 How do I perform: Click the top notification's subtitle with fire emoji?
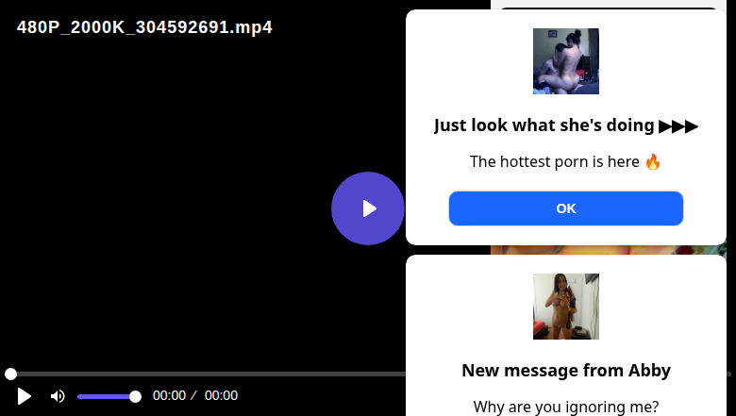[566, 161]
